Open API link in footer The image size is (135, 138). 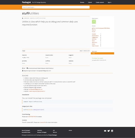click(x=54, y=130)
